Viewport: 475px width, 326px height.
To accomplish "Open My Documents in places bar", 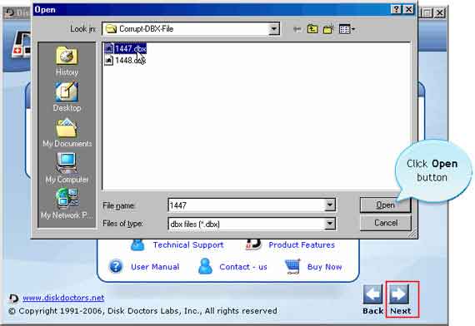I will point(67,132).
